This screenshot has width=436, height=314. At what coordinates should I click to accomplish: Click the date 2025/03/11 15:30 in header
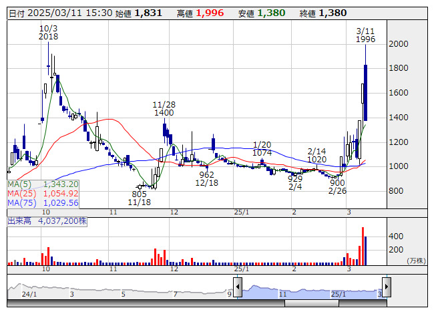click(70, 13)
